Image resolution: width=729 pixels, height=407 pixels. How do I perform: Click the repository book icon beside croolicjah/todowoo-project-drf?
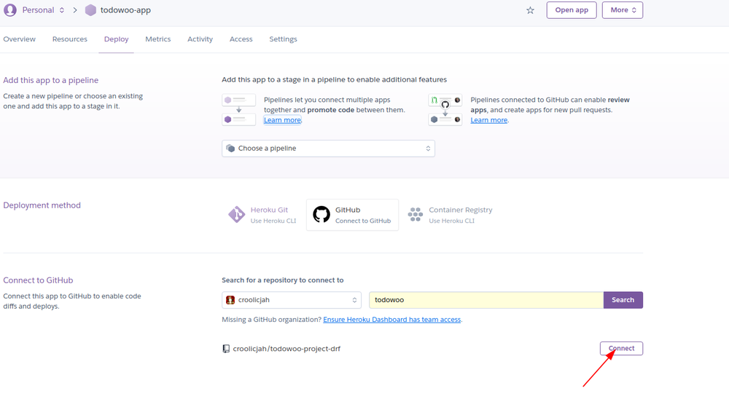click(226, 349)
